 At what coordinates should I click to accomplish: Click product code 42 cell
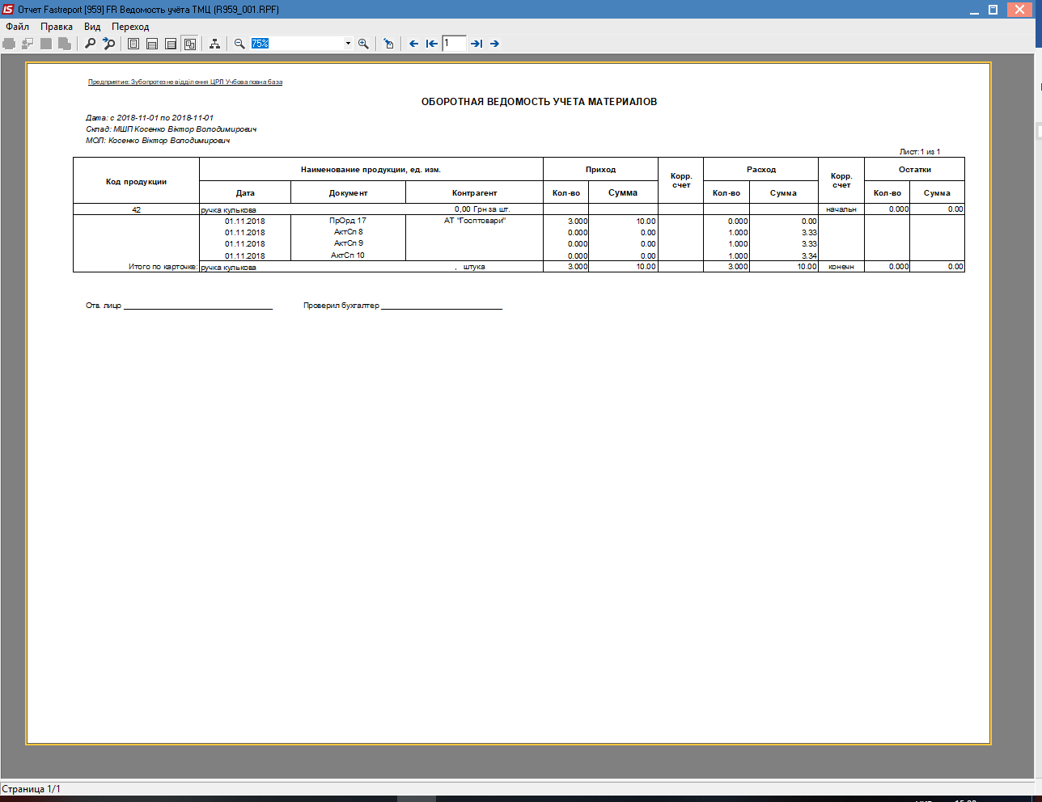(136, 209)
